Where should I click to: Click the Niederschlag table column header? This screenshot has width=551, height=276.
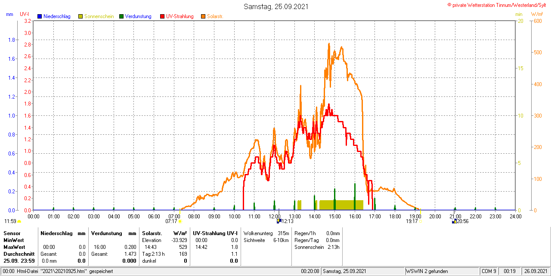(56, 233)
